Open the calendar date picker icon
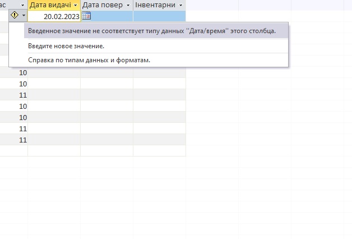The width and height of the screenshot is (352, 239). pos(86,16)
